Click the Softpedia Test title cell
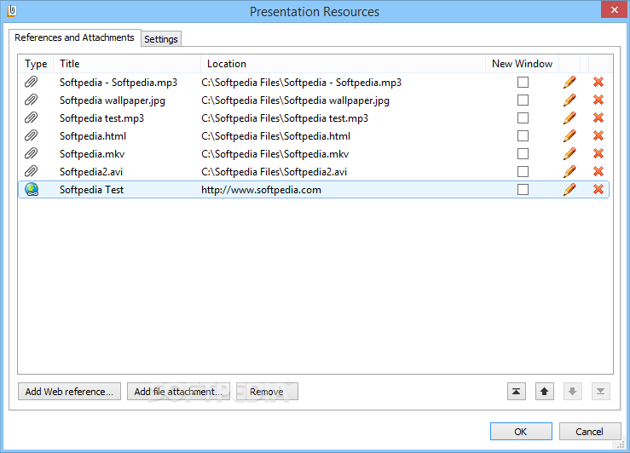 click(91, 190)
